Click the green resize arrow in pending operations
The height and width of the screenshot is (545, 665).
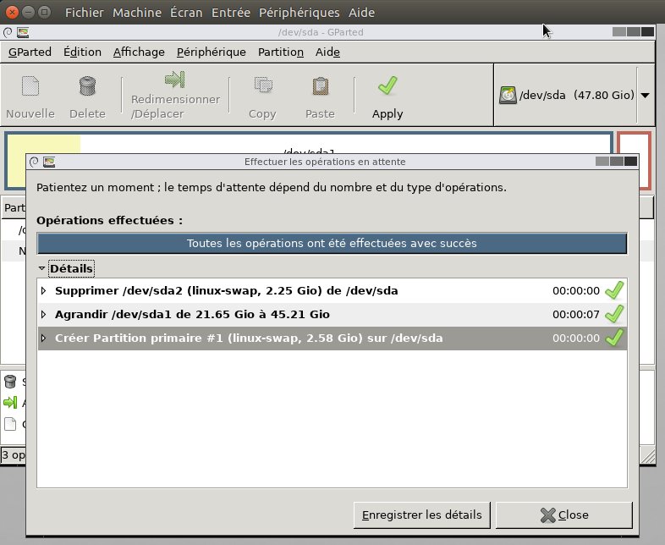(10, 402)
